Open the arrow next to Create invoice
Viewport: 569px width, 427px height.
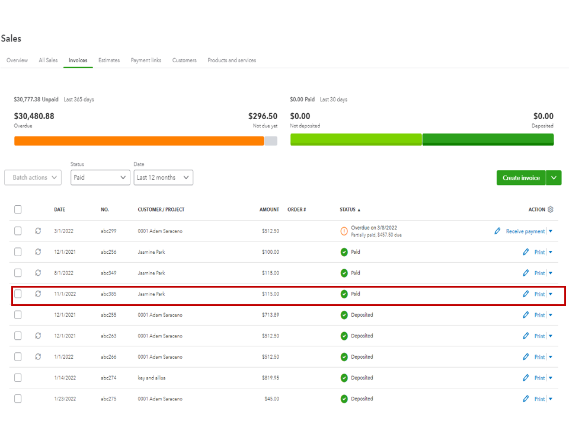[x=554, y=178]
